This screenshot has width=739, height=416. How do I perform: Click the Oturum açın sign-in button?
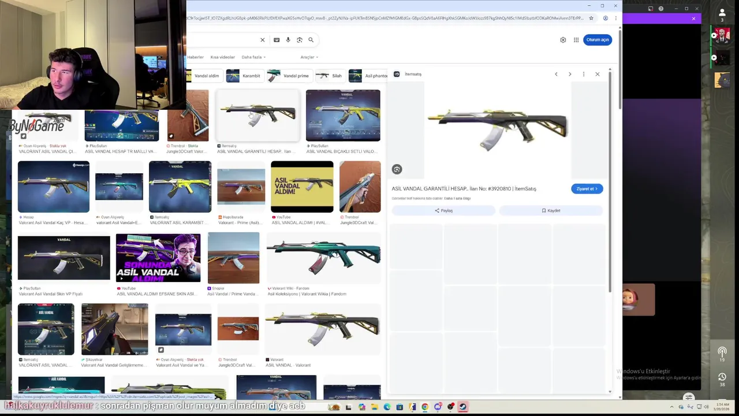tap(598, 40)
